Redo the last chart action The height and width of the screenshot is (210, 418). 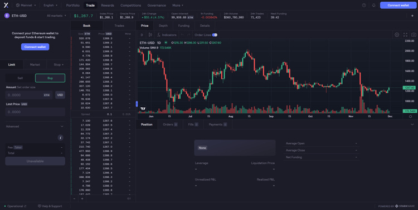[x=189, y=35]
